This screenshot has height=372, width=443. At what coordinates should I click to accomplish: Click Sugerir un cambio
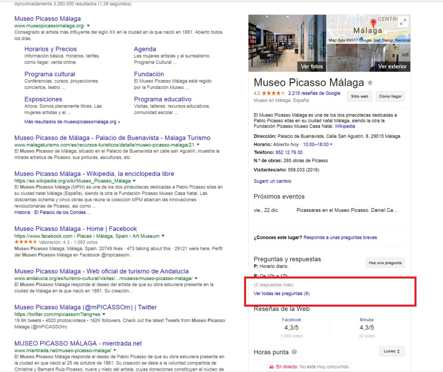tap(272, 181)
